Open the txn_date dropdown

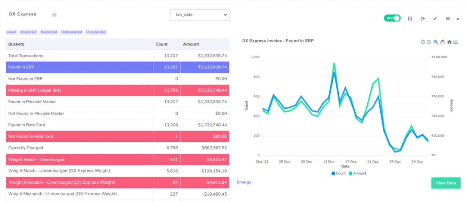tap(200, 15)
